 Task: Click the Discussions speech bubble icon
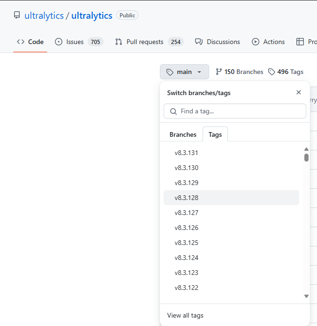coord(199,42)
